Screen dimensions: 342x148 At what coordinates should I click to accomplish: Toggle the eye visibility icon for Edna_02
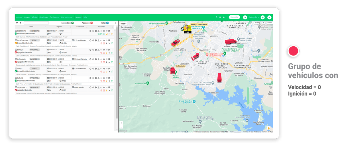click(x=104, y=50)
